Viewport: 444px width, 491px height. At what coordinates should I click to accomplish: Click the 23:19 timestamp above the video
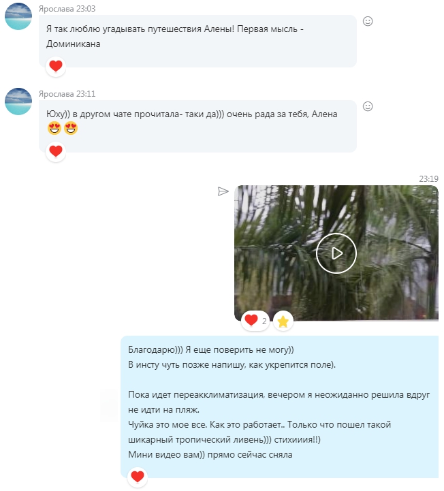428,179
